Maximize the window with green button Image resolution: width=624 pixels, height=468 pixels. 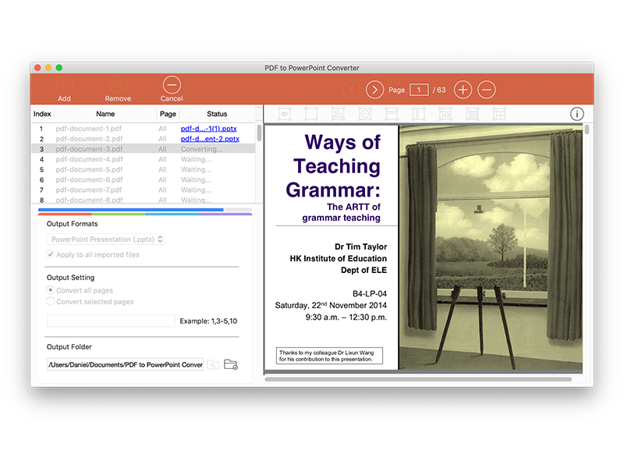coord(59,68)
